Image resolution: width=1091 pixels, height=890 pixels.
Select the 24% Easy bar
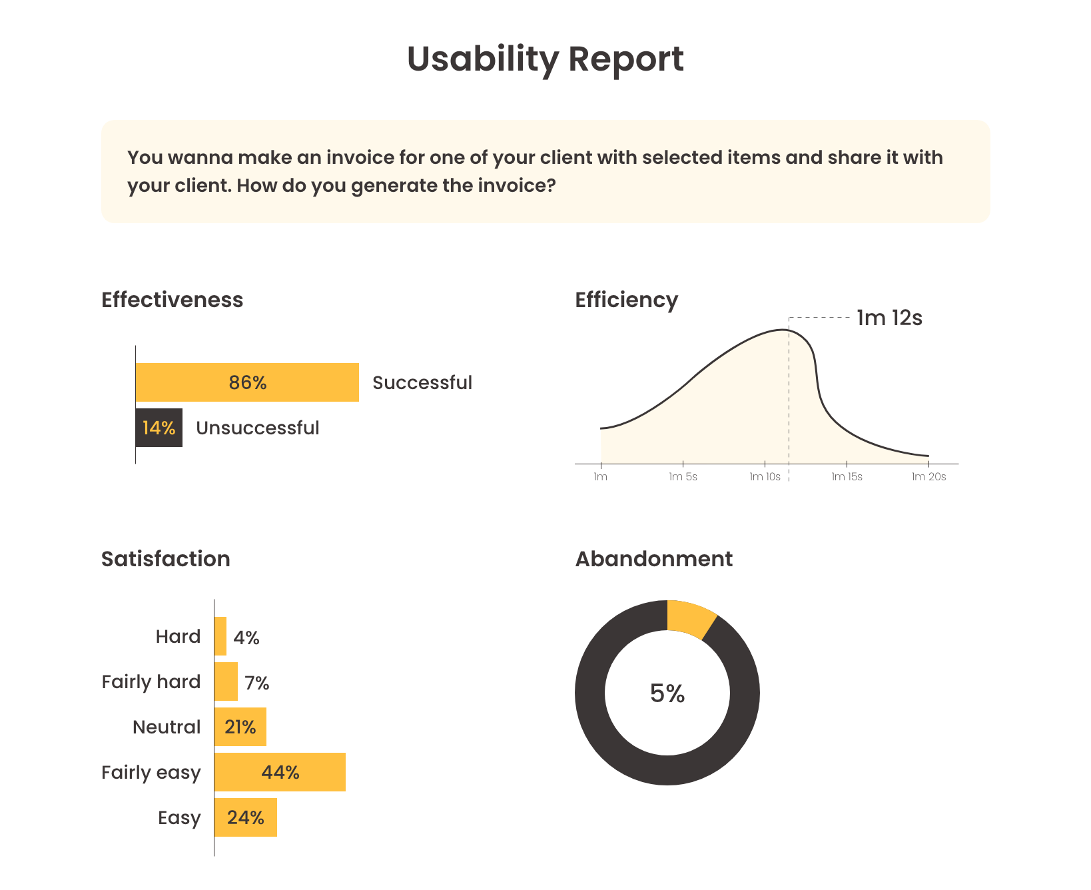[246, 817]
